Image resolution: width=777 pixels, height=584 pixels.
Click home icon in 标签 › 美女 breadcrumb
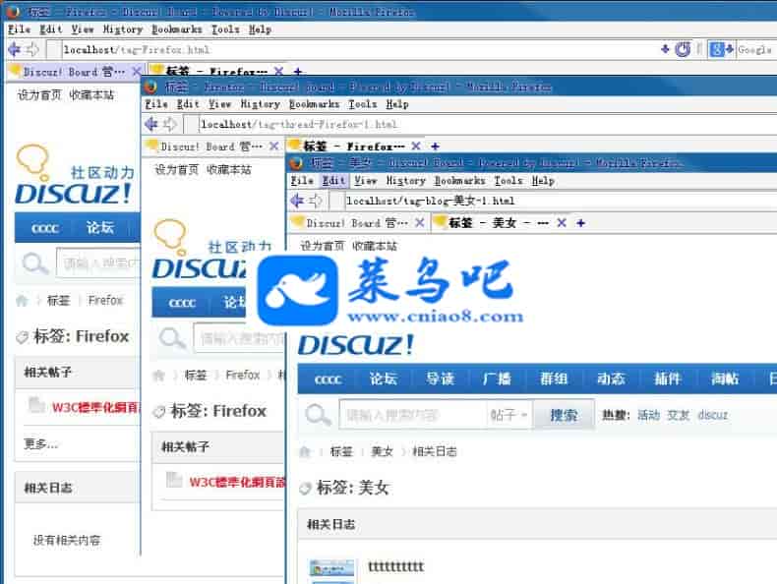305,451
